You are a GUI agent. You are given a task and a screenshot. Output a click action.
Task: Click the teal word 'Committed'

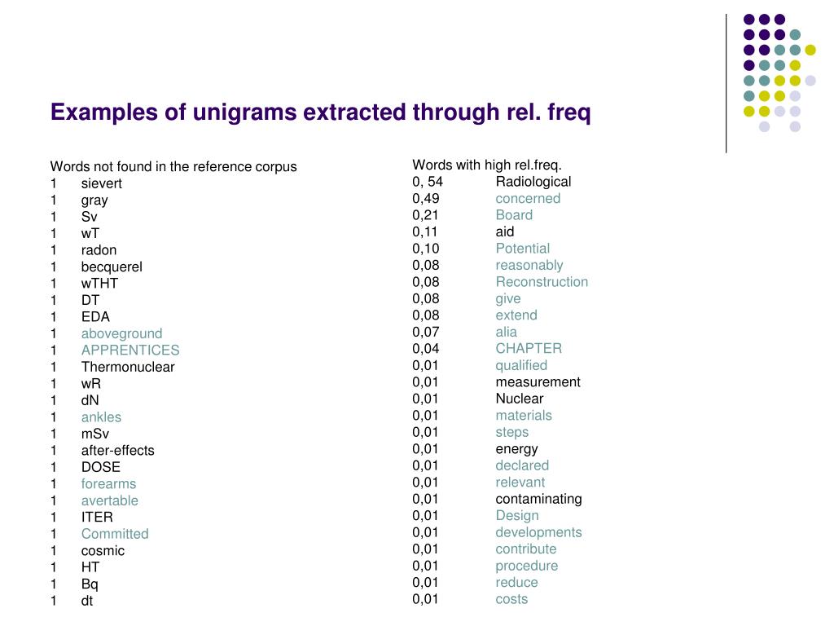115,534
